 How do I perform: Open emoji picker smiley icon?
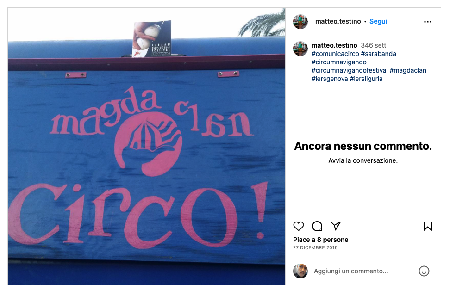[424, 271]
